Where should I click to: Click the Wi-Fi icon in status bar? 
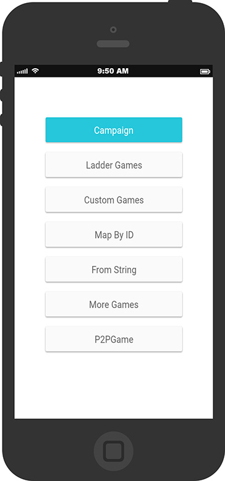click(x=35, y=71)
